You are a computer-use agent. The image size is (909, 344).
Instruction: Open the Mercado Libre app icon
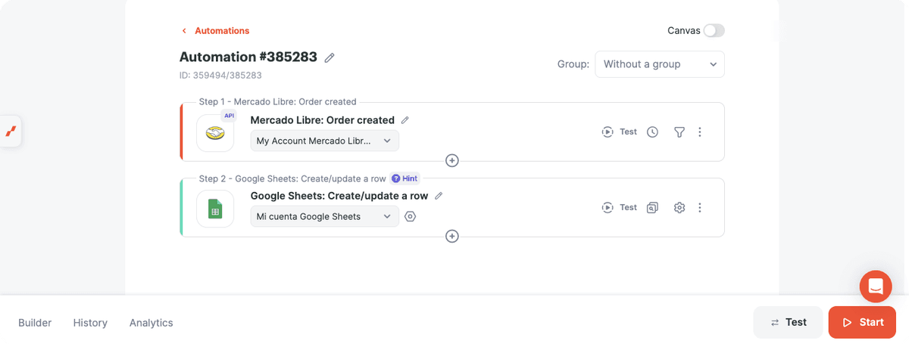[x=215, y=133]
